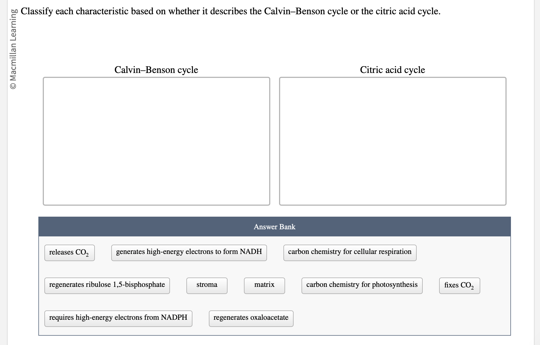The width and height of the screenshot is (540, 345).
Task: Click the "Calvin–Benson cycle" category label
Action: point(156,70)
